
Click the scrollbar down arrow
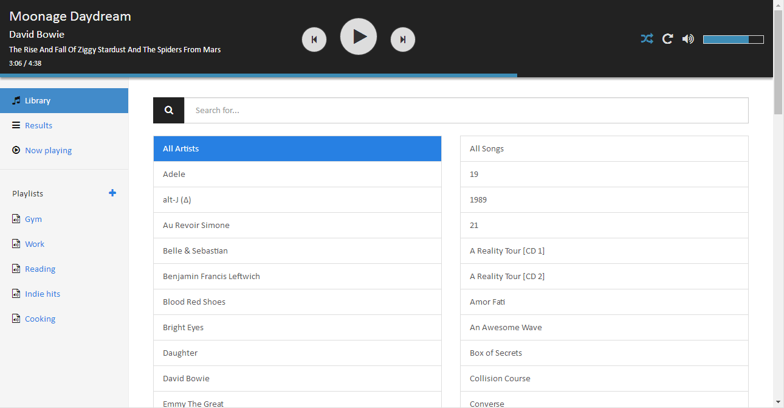point(779,403)
